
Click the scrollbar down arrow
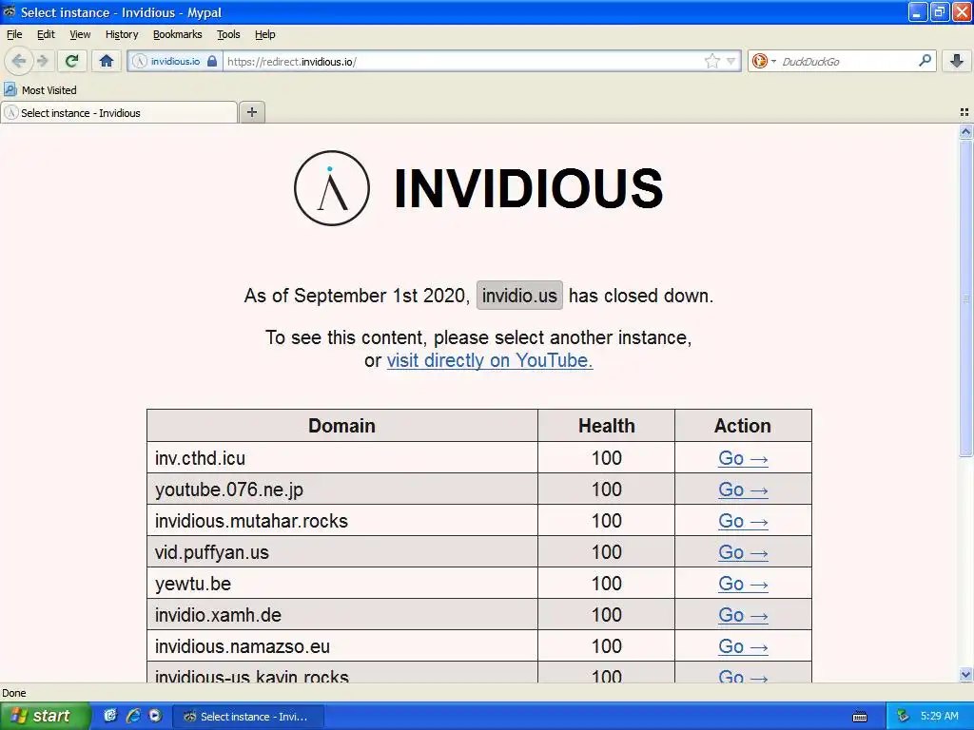point(965,675)
